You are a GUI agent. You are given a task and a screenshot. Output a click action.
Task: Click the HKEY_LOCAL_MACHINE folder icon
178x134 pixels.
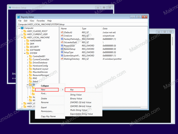25,37
